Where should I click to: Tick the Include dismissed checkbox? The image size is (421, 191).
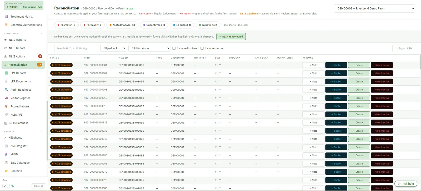(174, 48)
